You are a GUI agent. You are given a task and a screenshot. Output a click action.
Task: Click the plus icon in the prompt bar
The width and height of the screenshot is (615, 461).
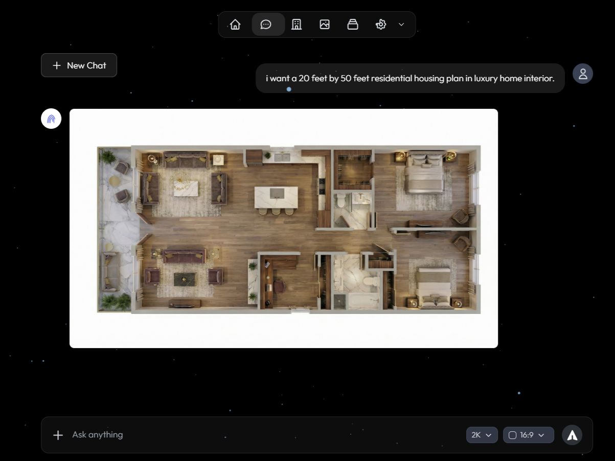[x=58, y=435]
